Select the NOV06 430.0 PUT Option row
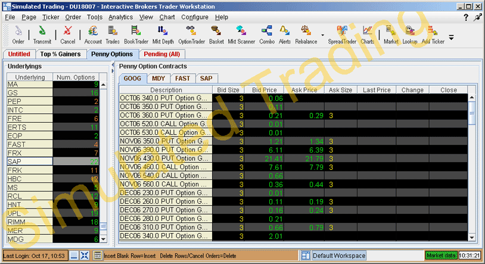 tap(293, 159)
